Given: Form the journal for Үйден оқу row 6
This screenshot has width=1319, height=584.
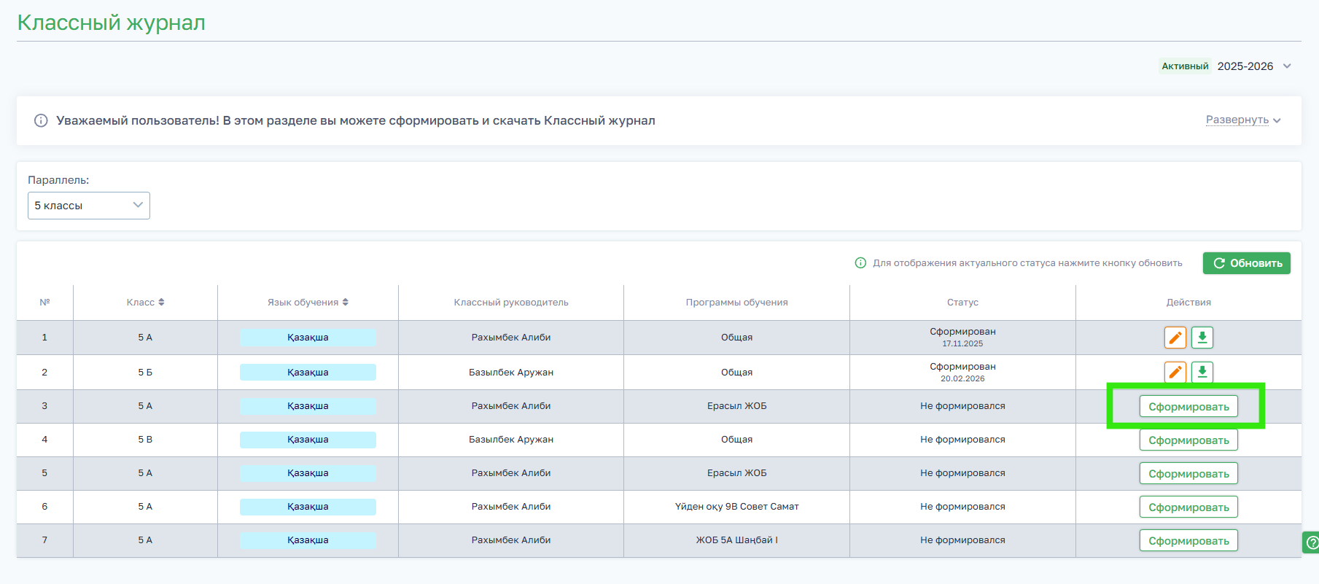Looking at the screenshot, I should tap(1188, 507).
